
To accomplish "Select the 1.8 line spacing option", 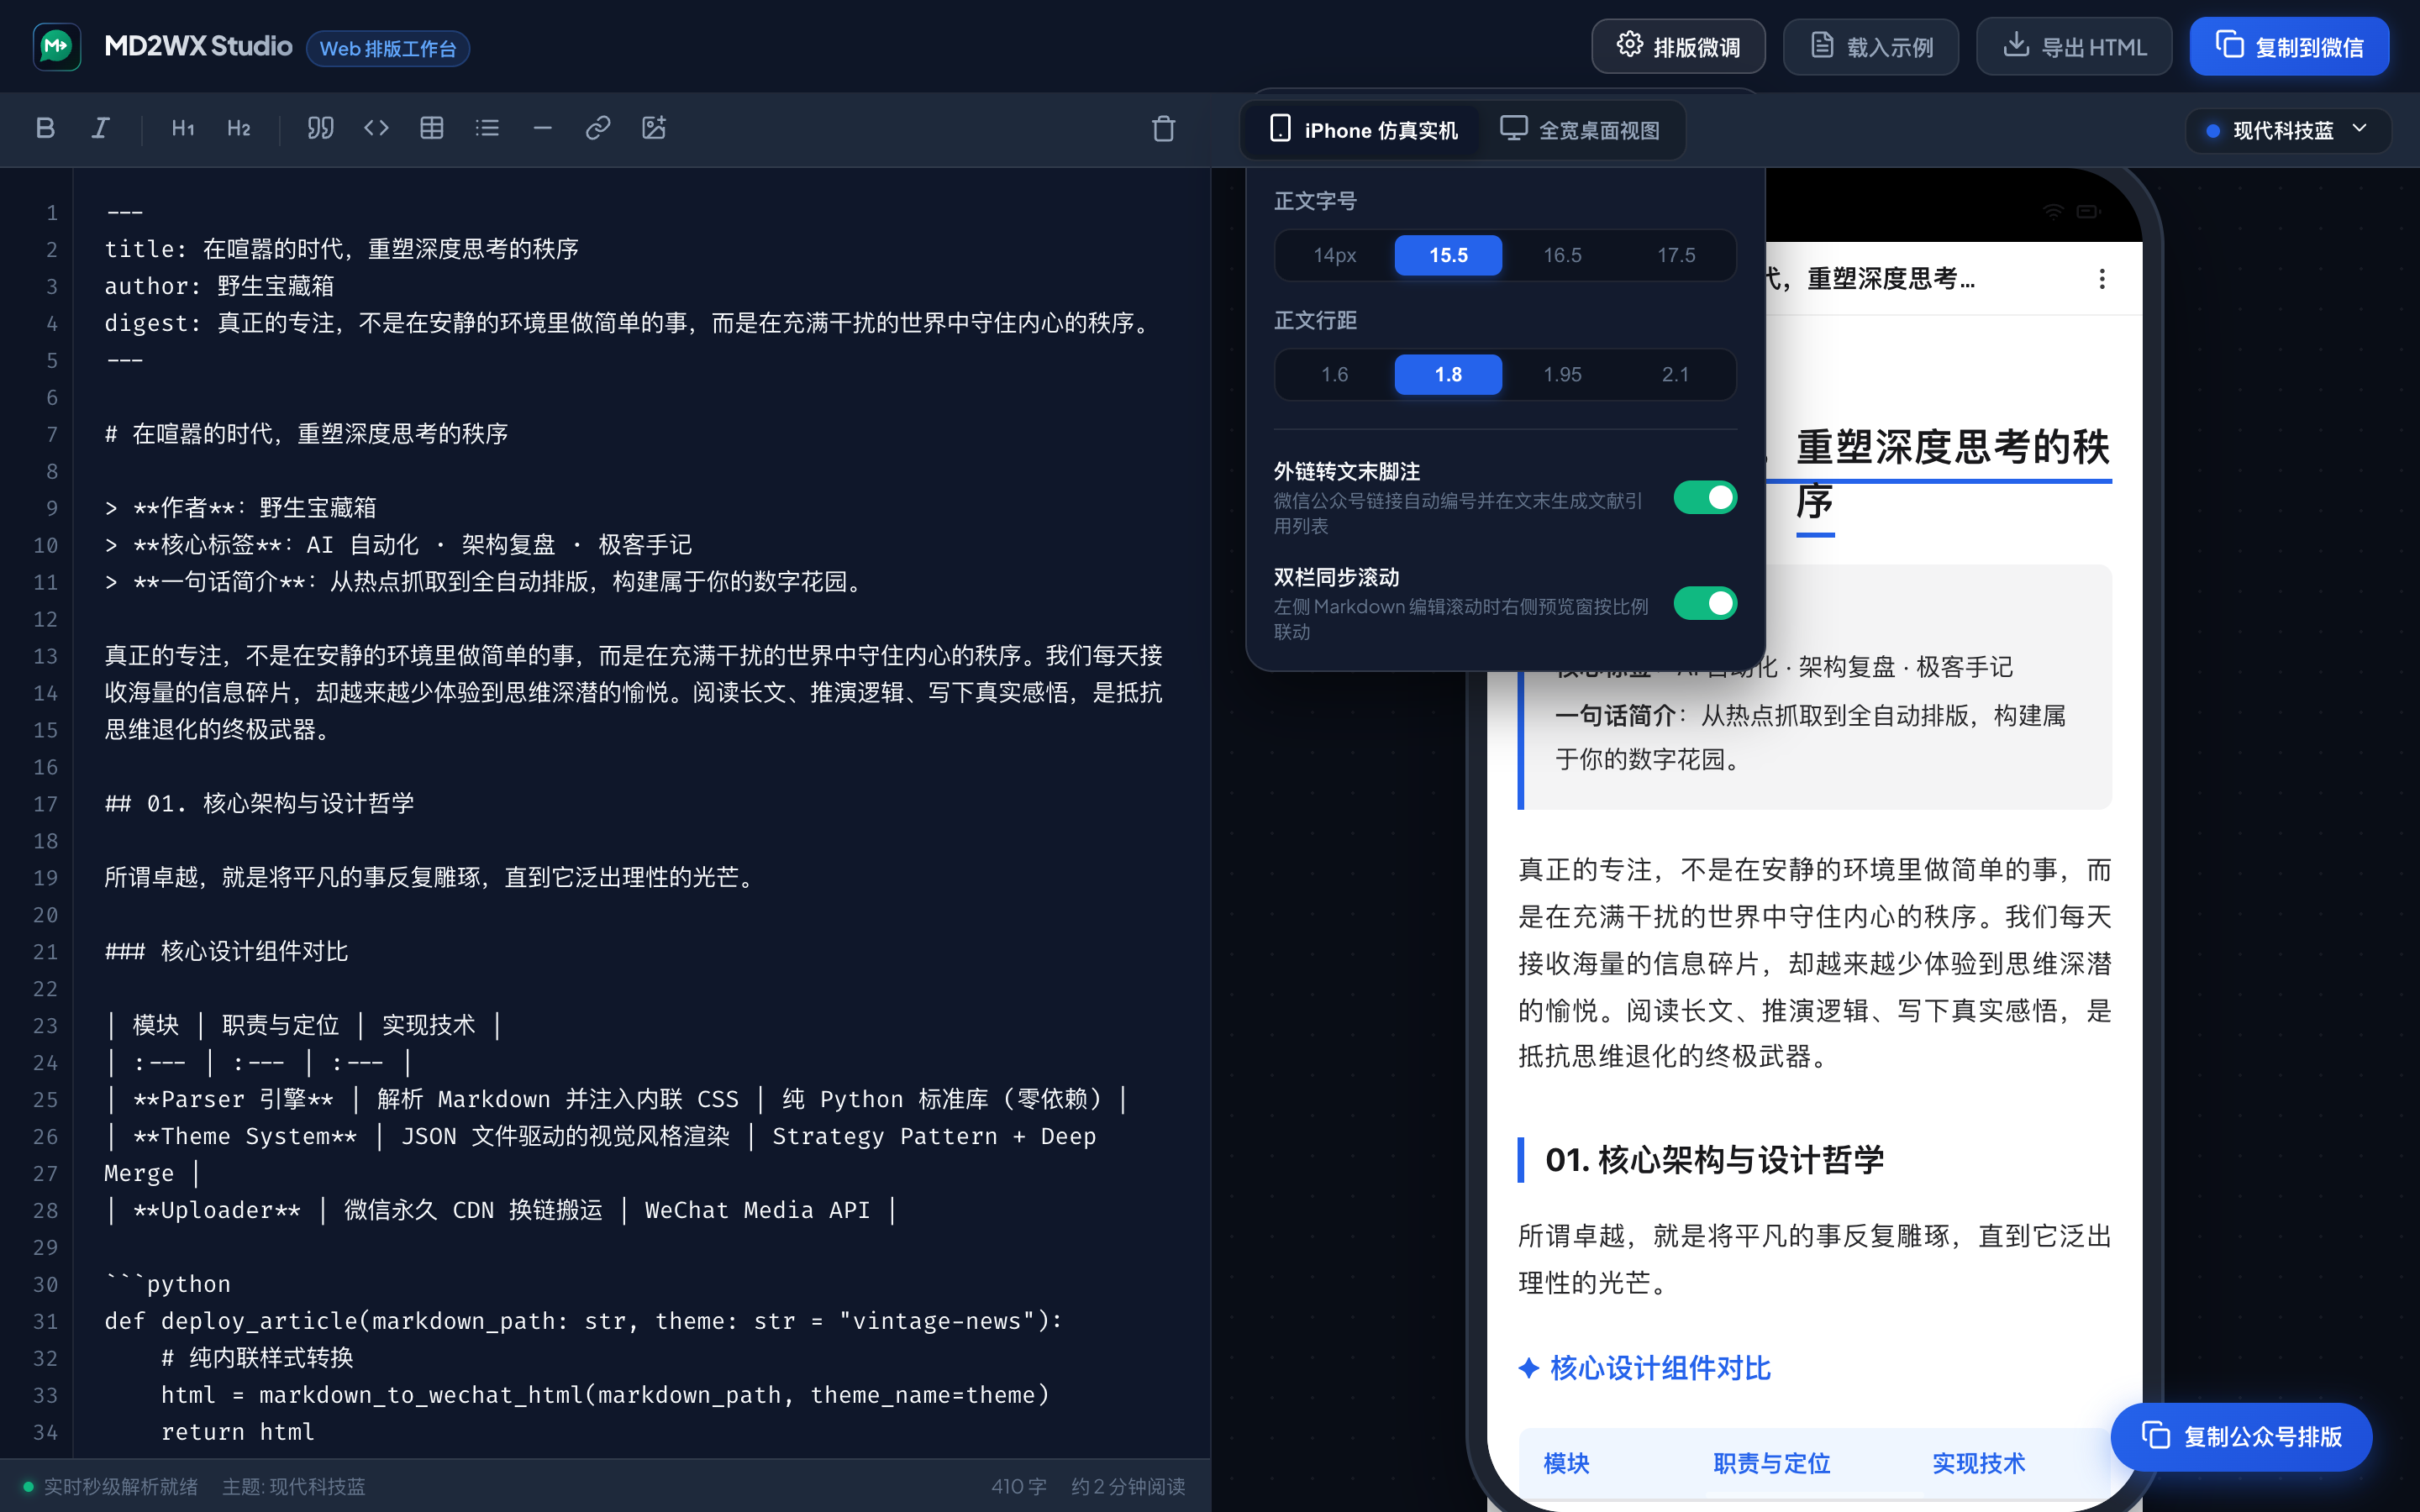I will click(x=1448, y=375).
